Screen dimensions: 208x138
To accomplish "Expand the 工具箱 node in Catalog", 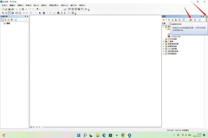I will tap(164, 41).
